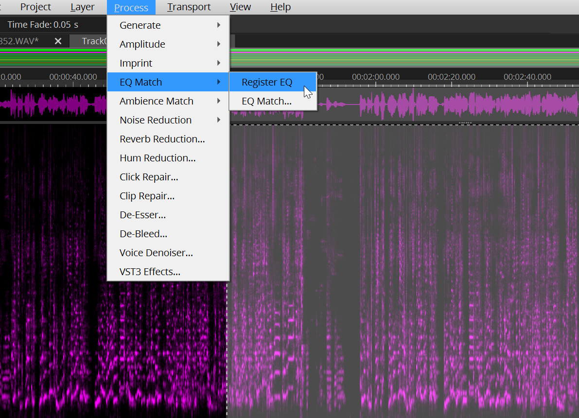Launch Clip Repair... from Process menu
Image resolution: width=579 pixels, height=418 pixels.
(x=147, y=196)
